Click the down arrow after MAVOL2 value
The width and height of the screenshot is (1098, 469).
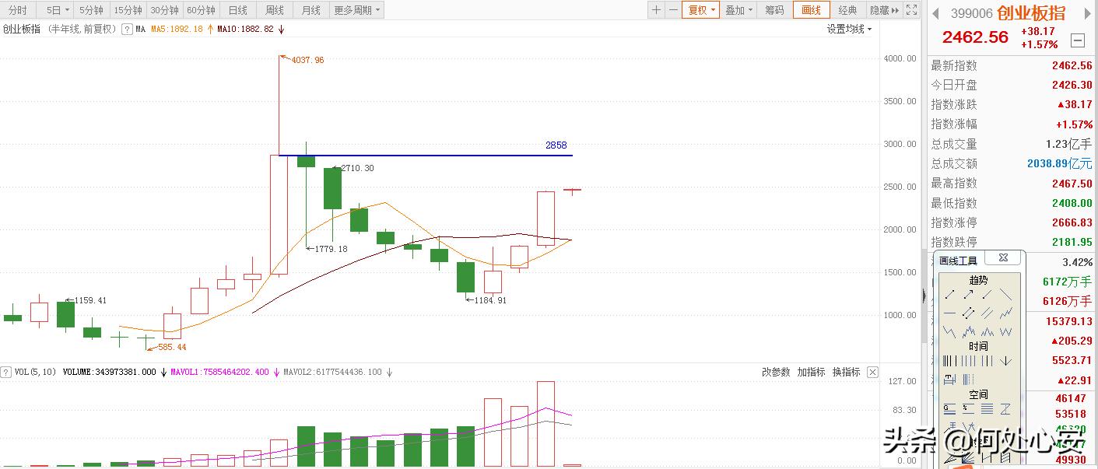(x=389, y=373)
